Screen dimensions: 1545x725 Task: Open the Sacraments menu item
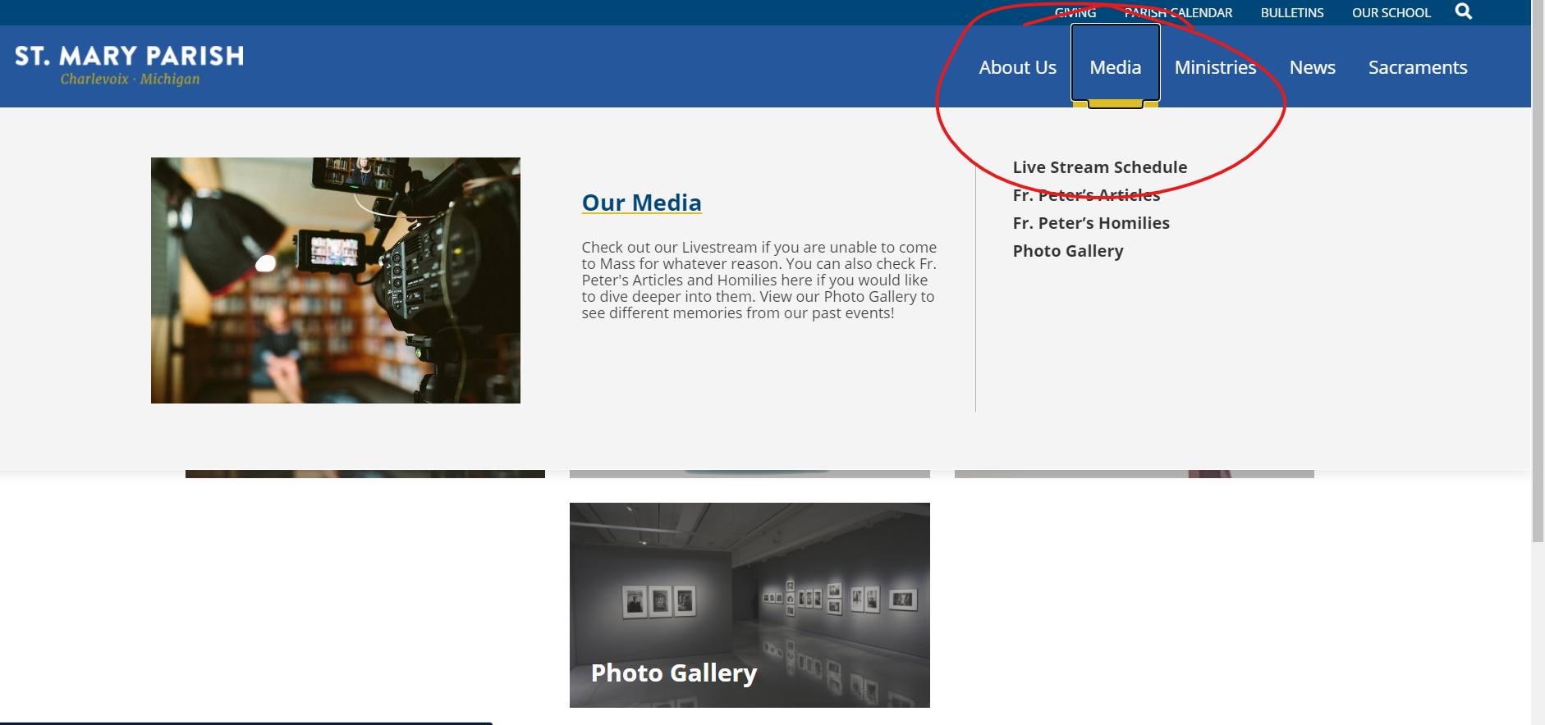click(x=1417, y=67)
